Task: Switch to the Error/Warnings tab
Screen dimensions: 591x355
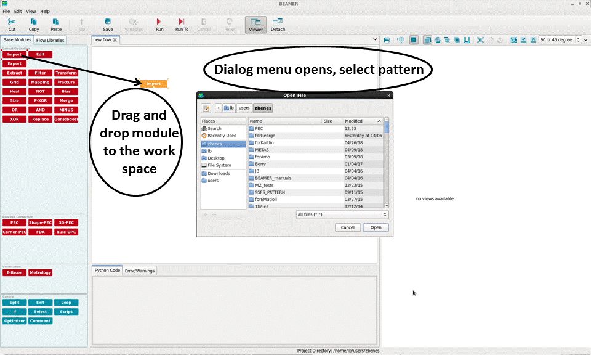Action: 140,271
